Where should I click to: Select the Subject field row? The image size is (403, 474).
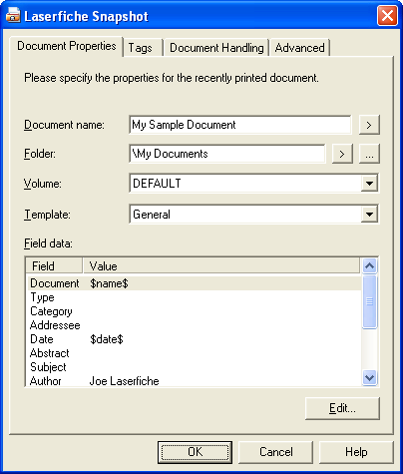point(194,367)
